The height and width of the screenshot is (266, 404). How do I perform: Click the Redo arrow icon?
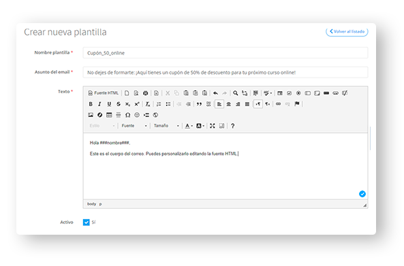tap(225, 93)
